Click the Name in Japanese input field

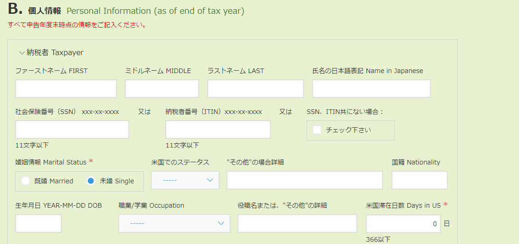click(x=371, y=89)
